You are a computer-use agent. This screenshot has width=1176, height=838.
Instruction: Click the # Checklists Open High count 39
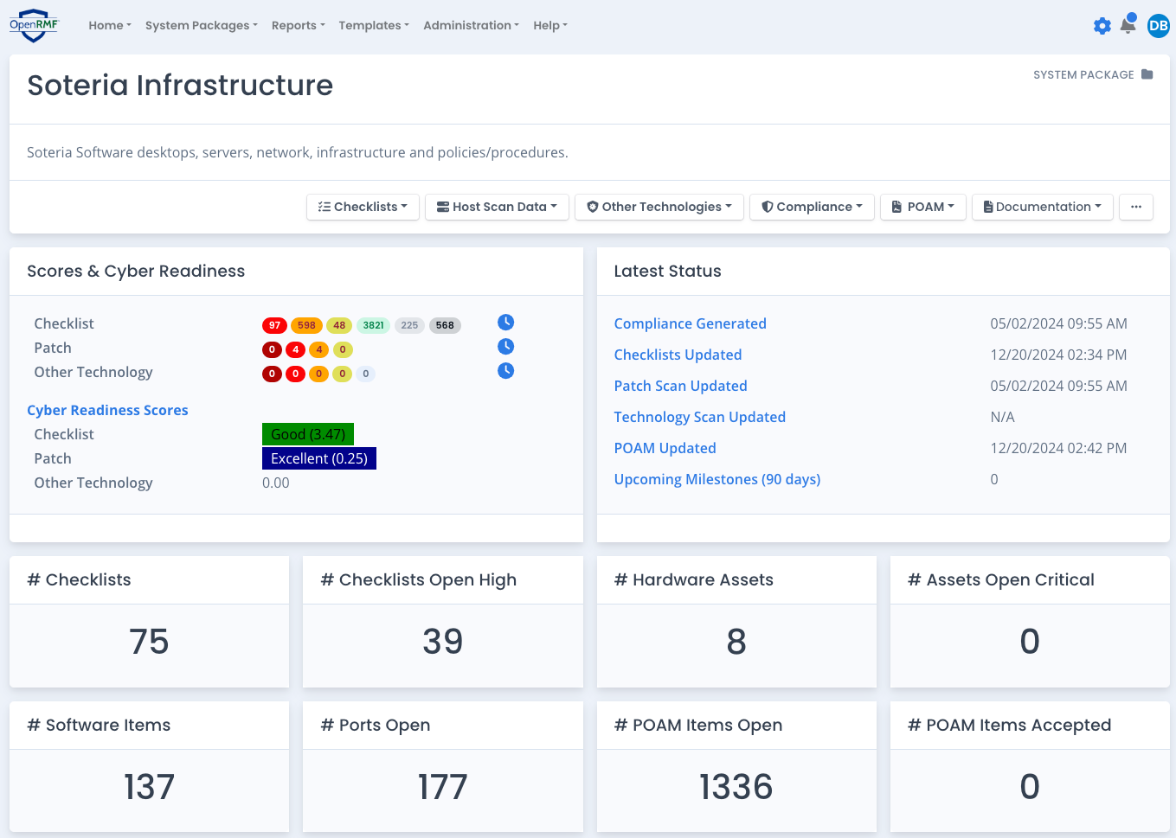click(x=443, y=642)
